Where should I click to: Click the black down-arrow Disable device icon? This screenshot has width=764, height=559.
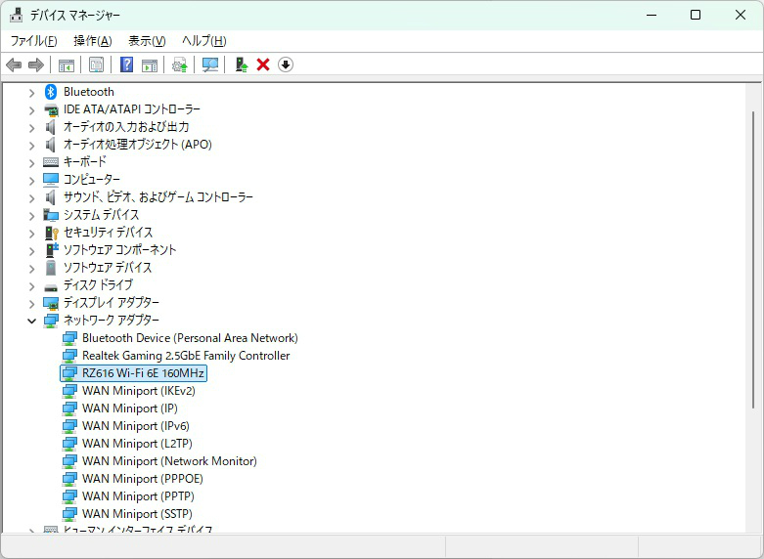coord(286,64)
